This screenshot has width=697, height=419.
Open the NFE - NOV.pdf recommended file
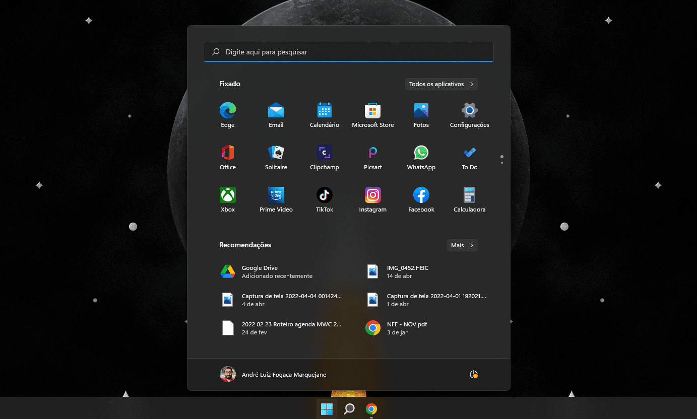click(407, 327)
